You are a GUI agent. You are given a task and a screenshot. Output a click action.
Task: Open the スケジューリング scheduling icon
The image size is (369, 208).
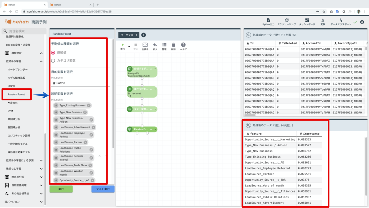pos(287,20)
